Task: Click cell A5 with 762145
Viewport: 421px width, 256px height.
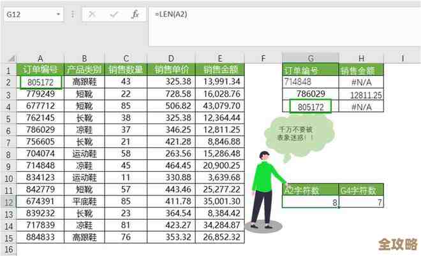Action: 40,118
